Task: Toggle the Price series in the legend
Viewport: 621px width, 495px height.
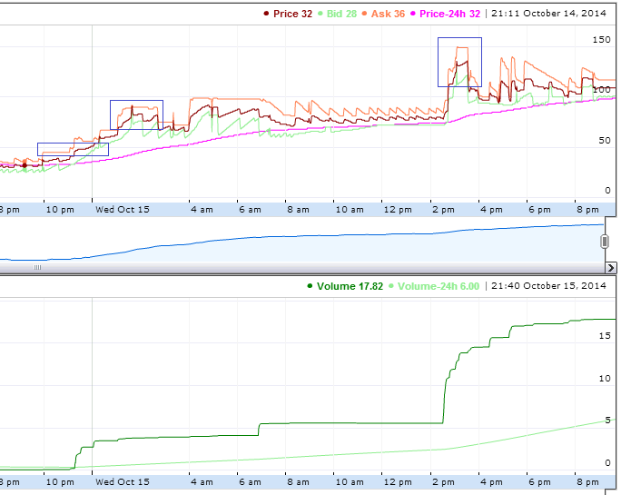Action: tap(288, 14)
